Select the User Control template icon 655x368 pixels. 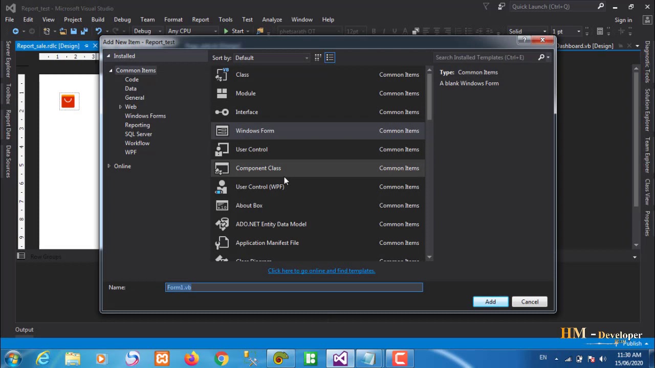222,149
